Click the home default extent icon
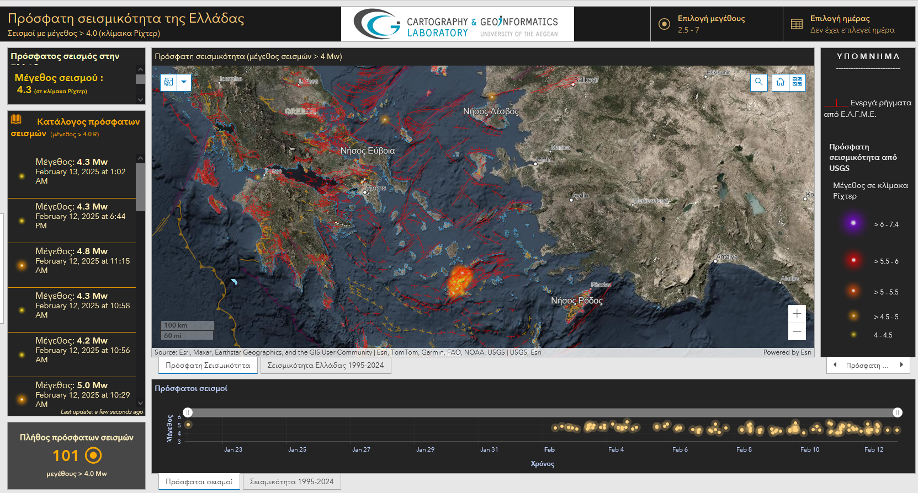The image size is (918, 493). coord(781,82)
